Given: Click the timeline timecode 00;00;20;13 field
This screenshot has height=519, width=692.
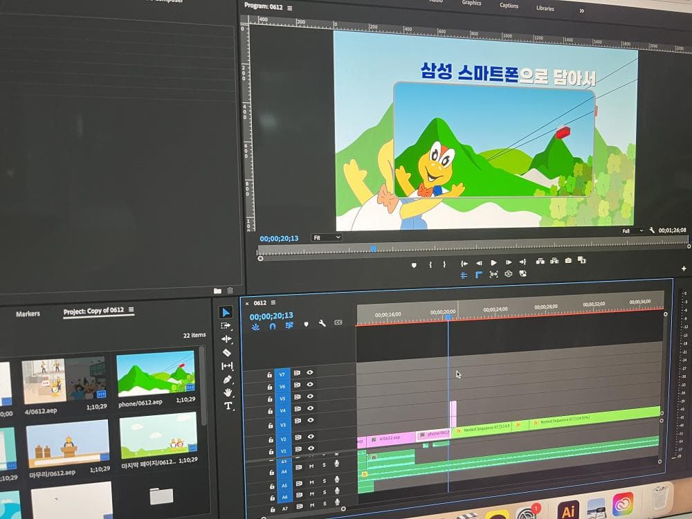Looking at the screenshot, I should tap(271, 316).
